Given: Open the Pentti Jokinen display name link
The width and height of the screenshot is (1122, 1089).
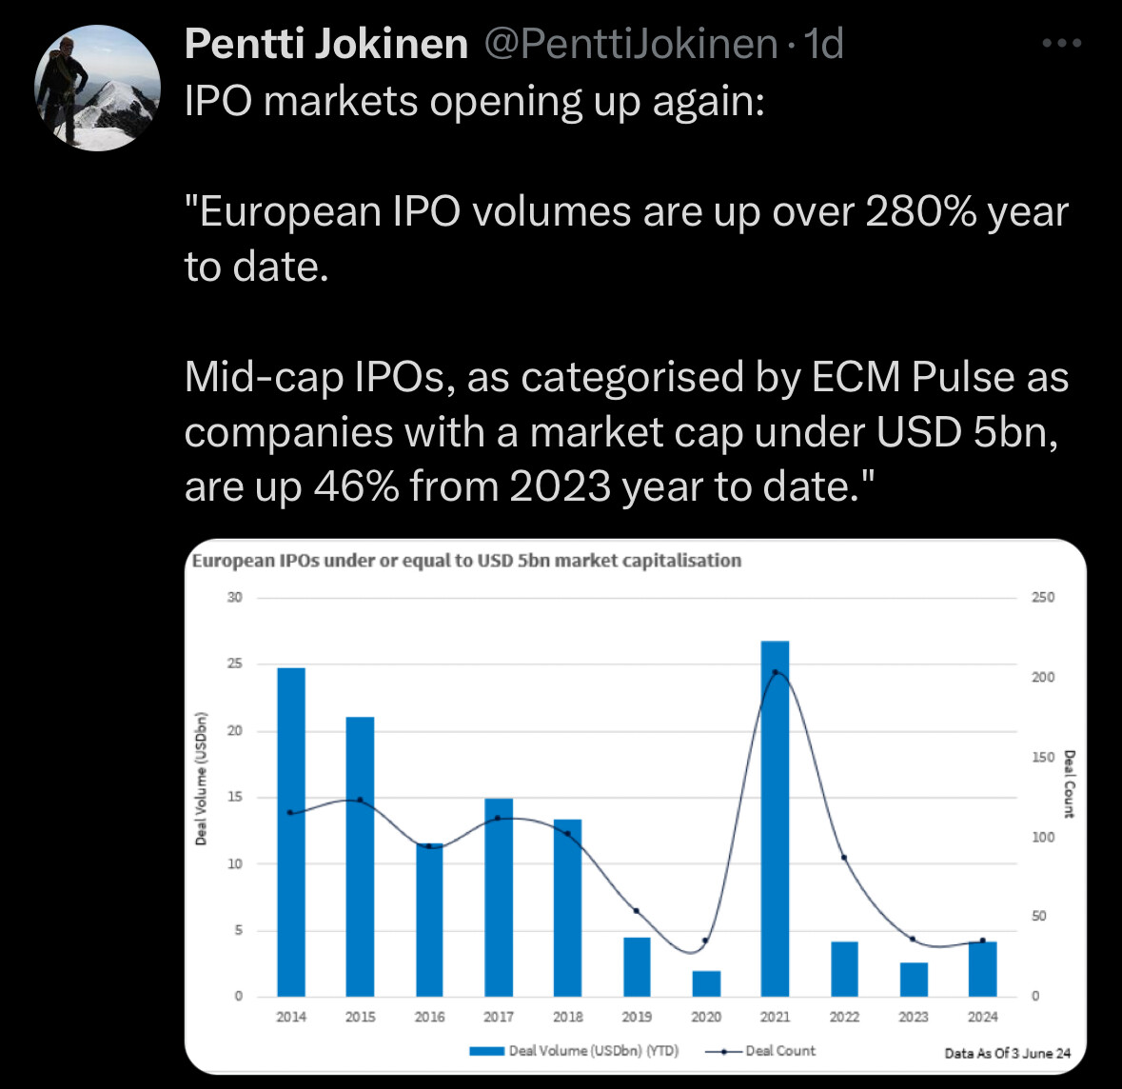Looking at the screenshot, I should 326,44.
